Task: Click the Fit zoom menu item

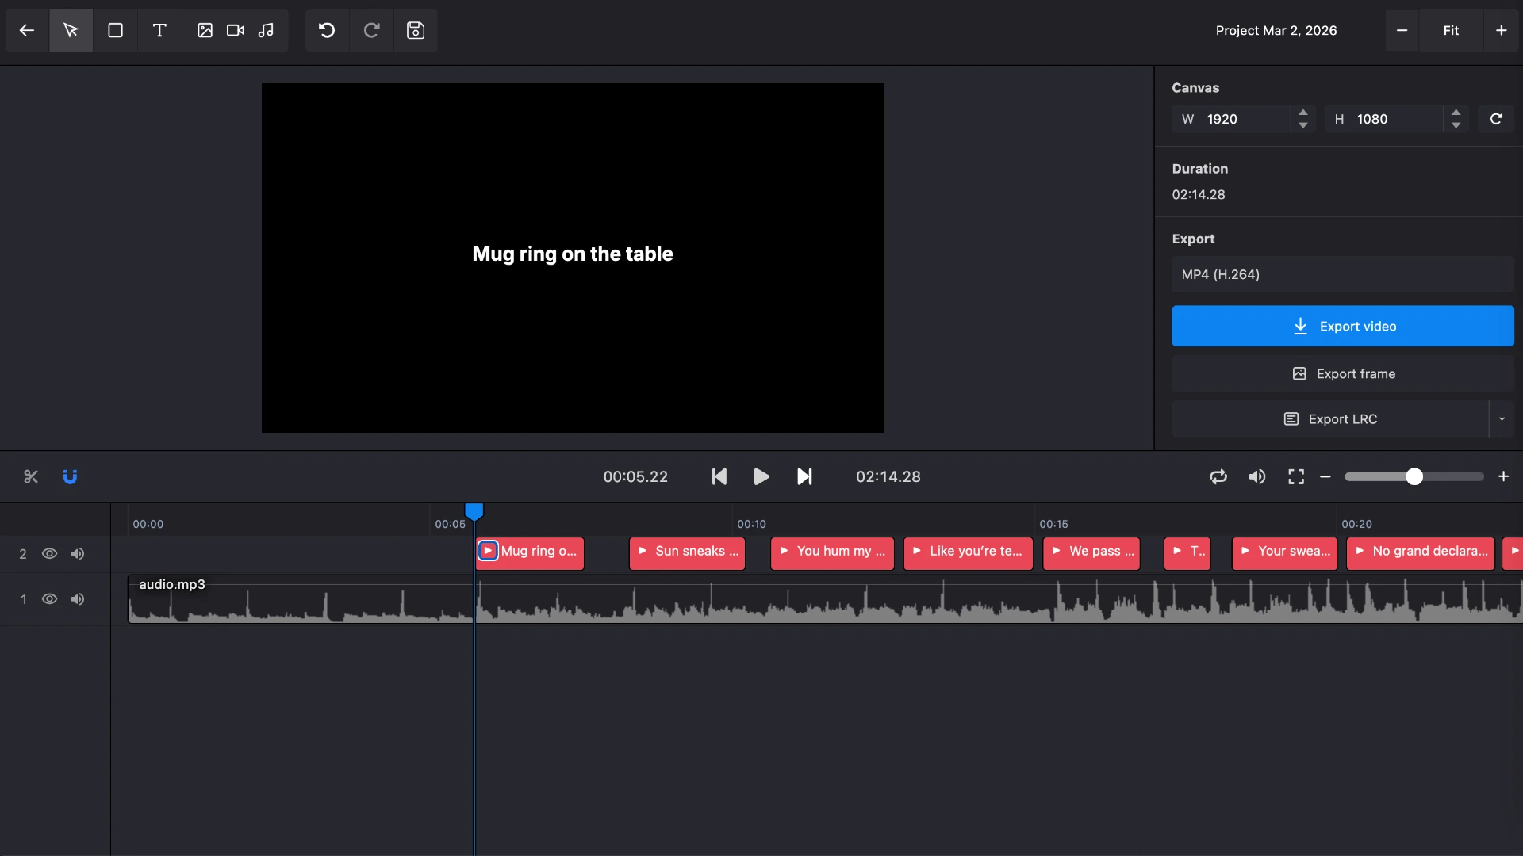Action: click(x=1451, y=30)
